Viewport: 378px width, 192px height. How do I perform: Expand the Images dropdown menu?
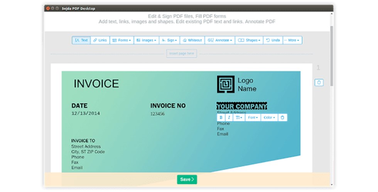pos(146,40)
